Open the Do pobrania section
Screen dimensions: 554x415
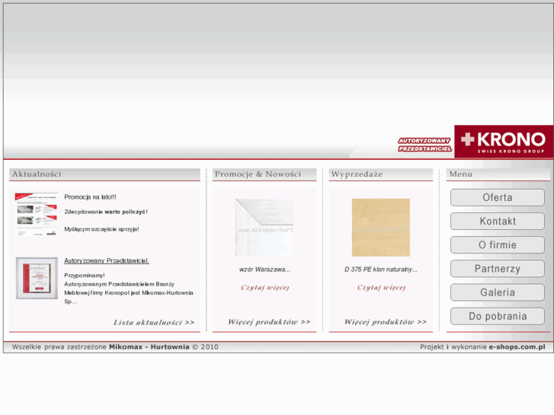click(497, 316)
